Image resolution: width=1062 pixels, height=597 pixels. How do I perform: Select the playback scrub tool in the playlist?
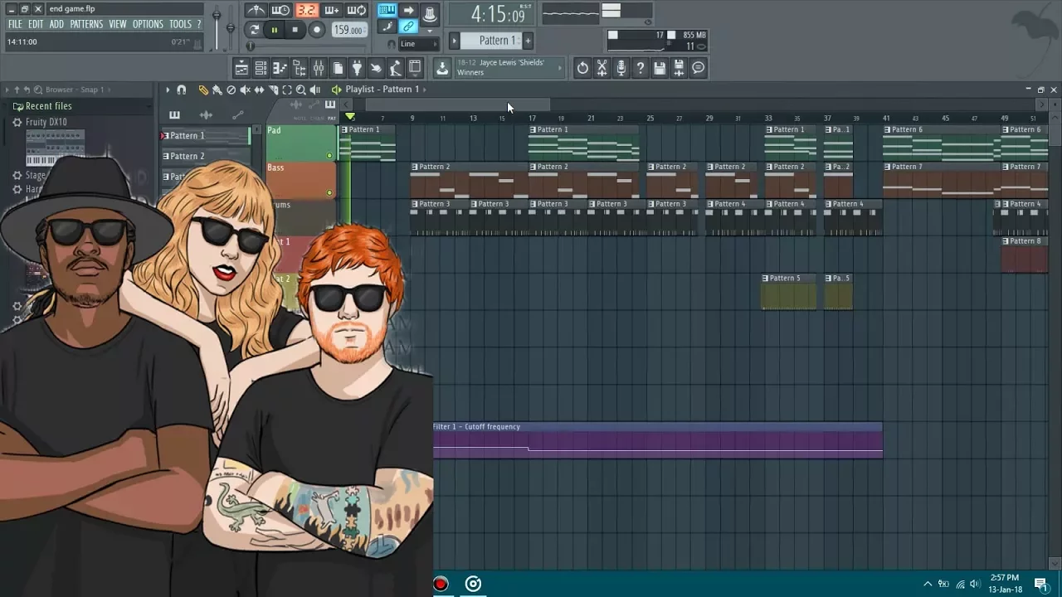315,90
